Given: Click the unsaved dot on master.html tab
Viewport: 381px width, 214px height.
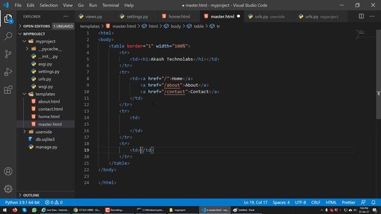Looking at the screenshot, I should (x=238, y=16).
